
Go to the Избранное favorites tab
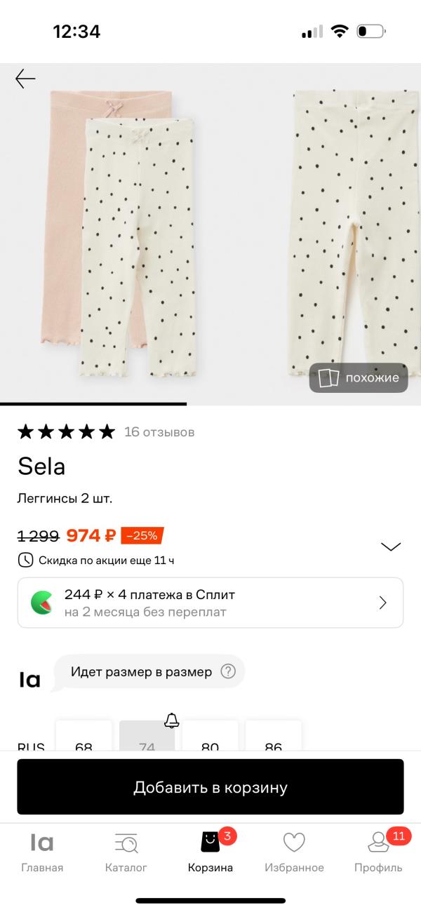(294, 851)
